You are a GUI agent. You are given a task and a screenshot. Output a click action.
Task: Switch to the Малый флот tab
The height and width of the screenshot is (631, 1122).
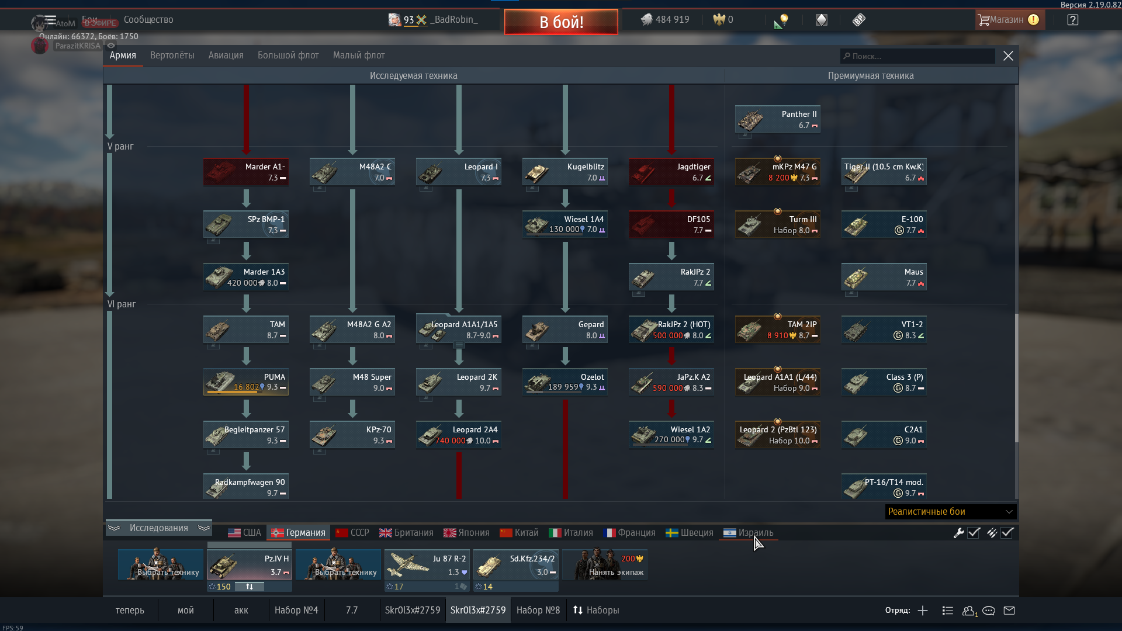click(359, 56)
